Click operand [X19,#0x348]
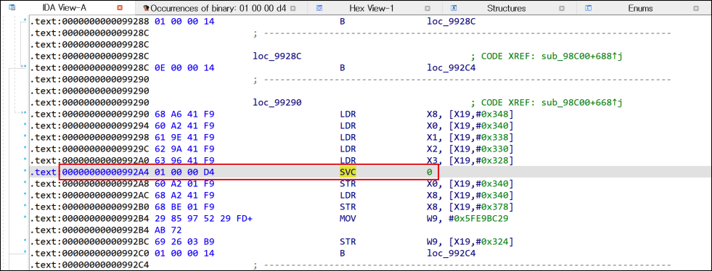Image resolution: width=712 pixels, height=271 pixels. point(481,114)
